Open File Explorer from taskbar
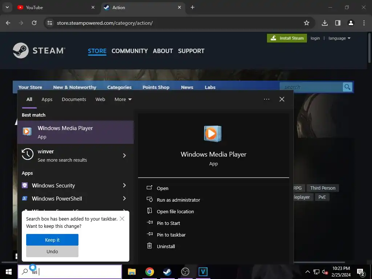The height and width of the screenshot is (279, 372). click(x=132, y=272)
